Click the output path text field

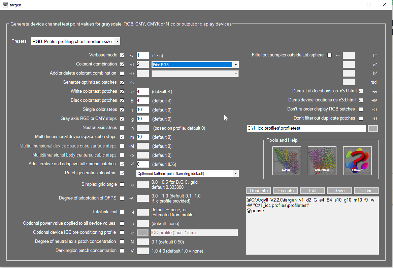[x=306, y=128]
